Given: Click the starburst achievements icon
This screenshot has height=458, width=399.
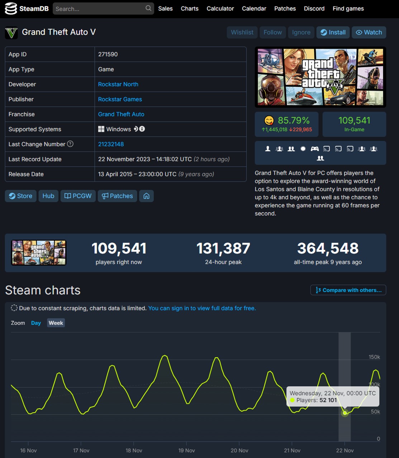Looking at the screenshot, I should pyautogui.click(x=303, y=149).
